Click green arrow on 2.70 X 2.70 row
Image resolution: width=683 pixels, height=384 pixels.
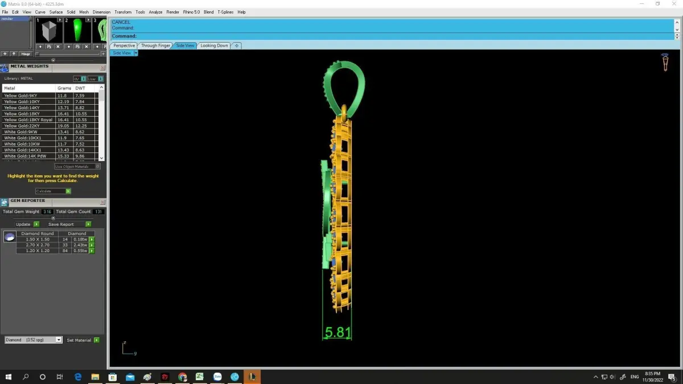(x=92, y=245)
